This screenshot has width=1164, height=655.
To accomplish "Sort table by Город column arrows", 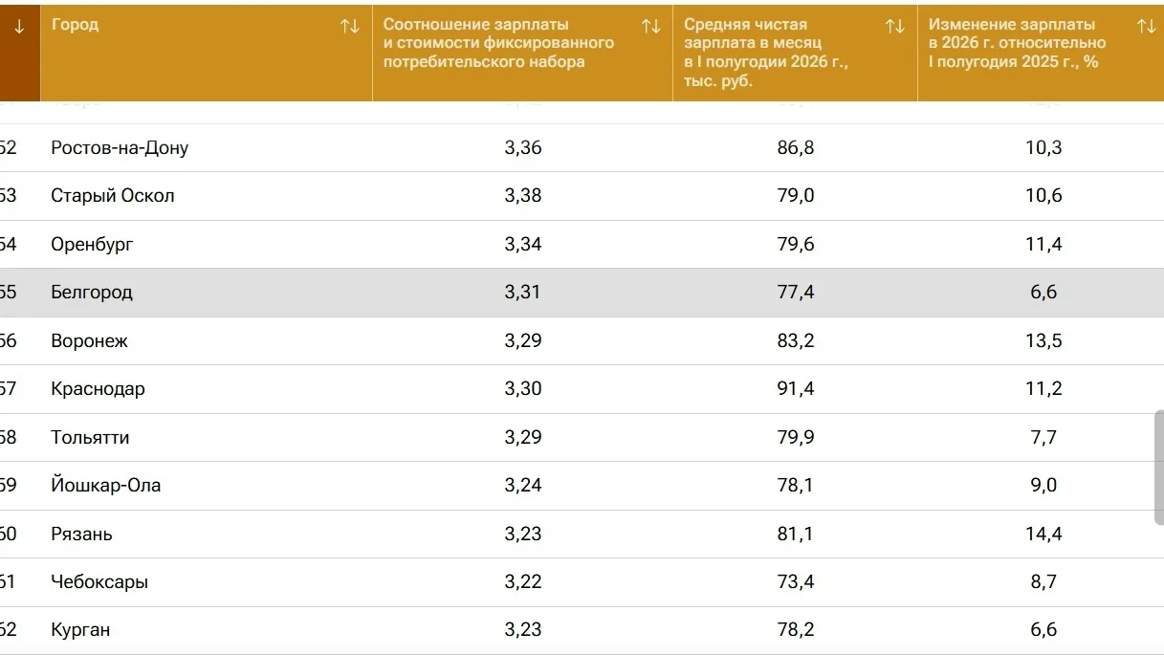I will coord(350,27).
